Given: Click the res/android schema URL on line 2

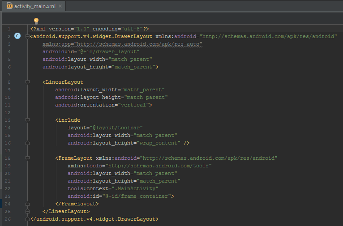Looking at the screenshot, I should pyautogui.click(x=268, y=37).
